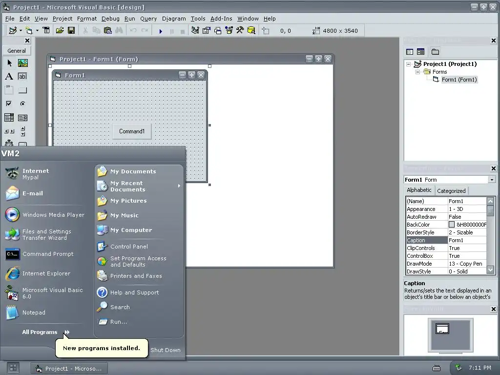This screenshot has height=375, width=500.
Task: Collapse the Forms folder node
Action: pyautogui.click(x=417, y=72)
